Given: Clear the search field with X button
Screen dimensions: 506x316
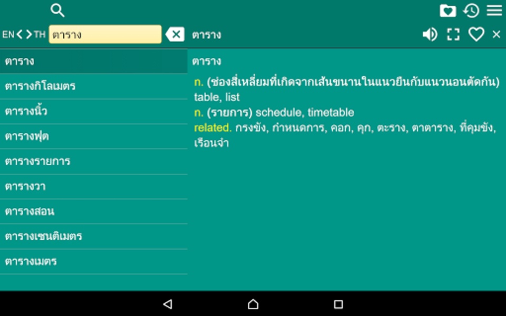Looking at the screenshot, I should tap(175, 34).
